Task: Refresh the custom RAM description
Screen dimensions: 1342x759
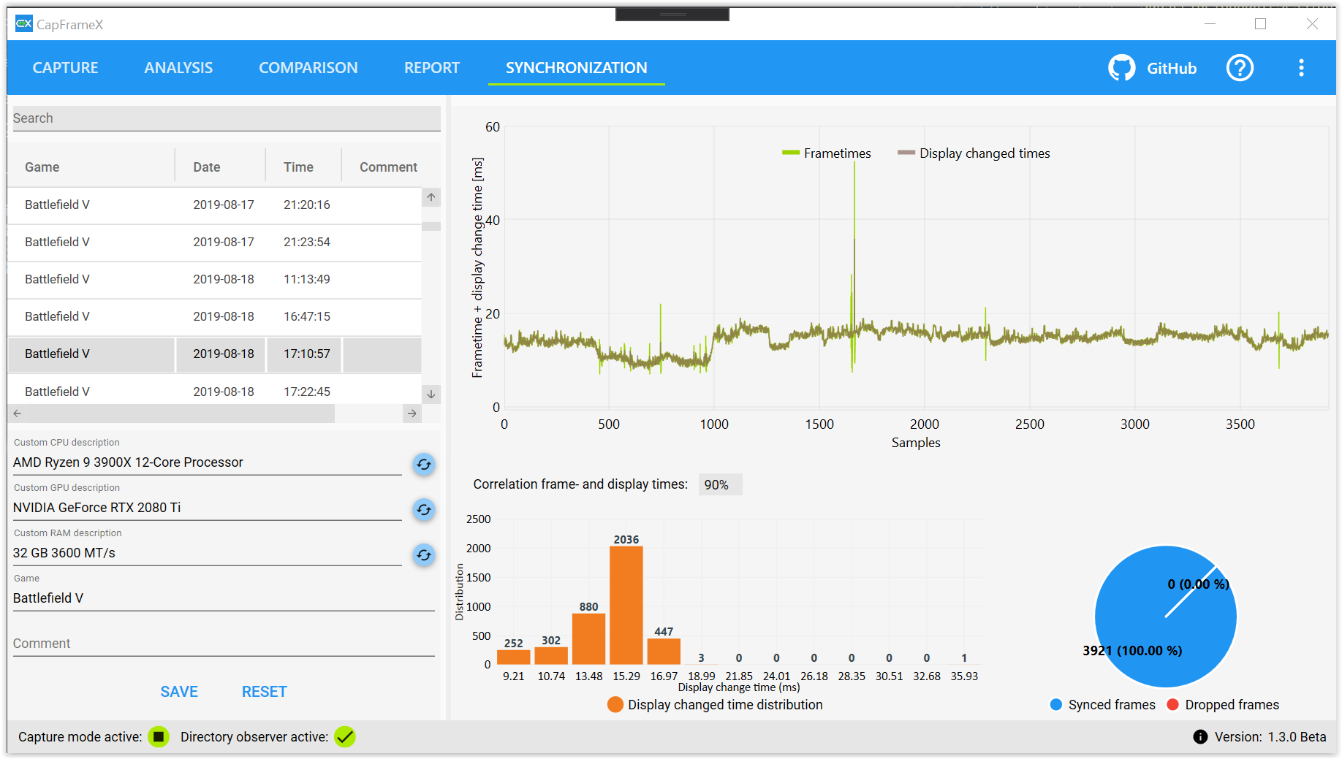Action: [x=424, y=555]
